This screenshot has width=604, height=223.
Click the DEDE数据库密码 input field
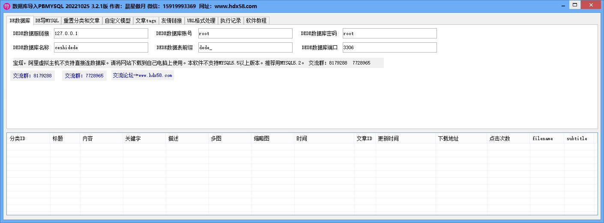(389, 33)
